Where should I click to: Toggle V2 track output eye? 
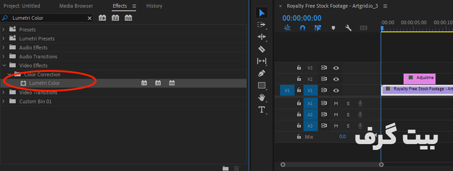pos(336,79)
